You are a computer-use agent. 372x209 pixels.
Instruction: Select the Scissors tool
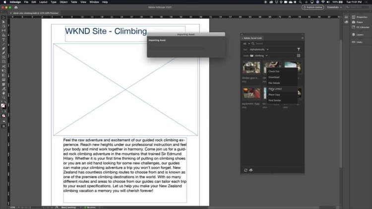point(3,66)
